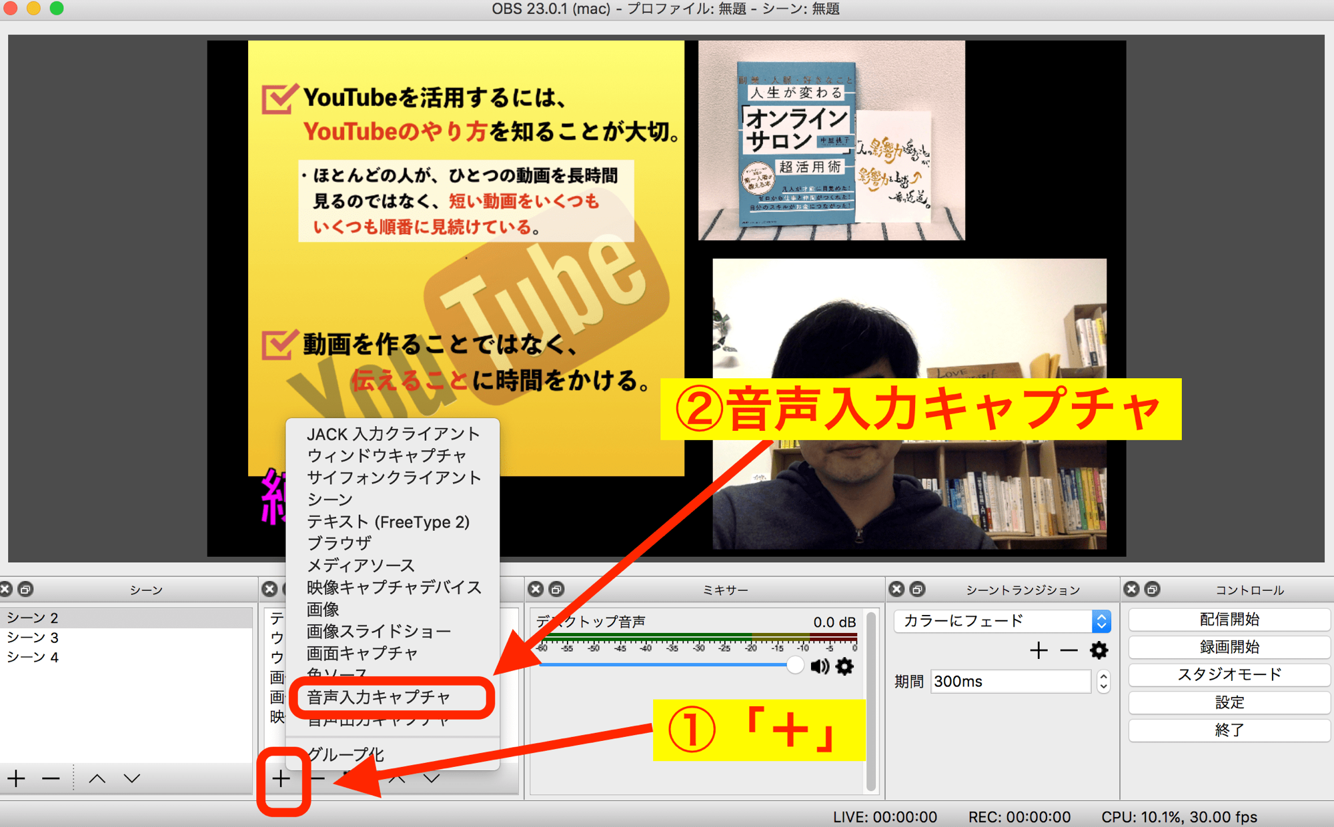Click the REC: 00:00:00 status text
The width and height of the screenshot is (1334, 827).
click(1019, 817)
